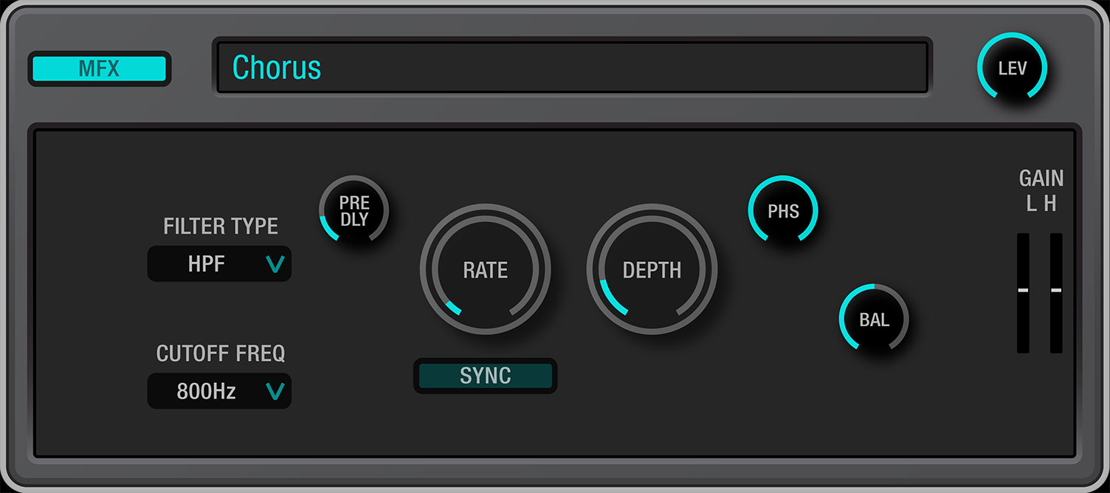Disable tempo sync below the RATE knob

485,376
